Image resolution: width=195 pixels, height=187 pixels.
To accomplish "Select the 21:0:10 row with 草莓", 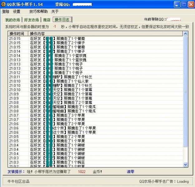I will (95, 90).
